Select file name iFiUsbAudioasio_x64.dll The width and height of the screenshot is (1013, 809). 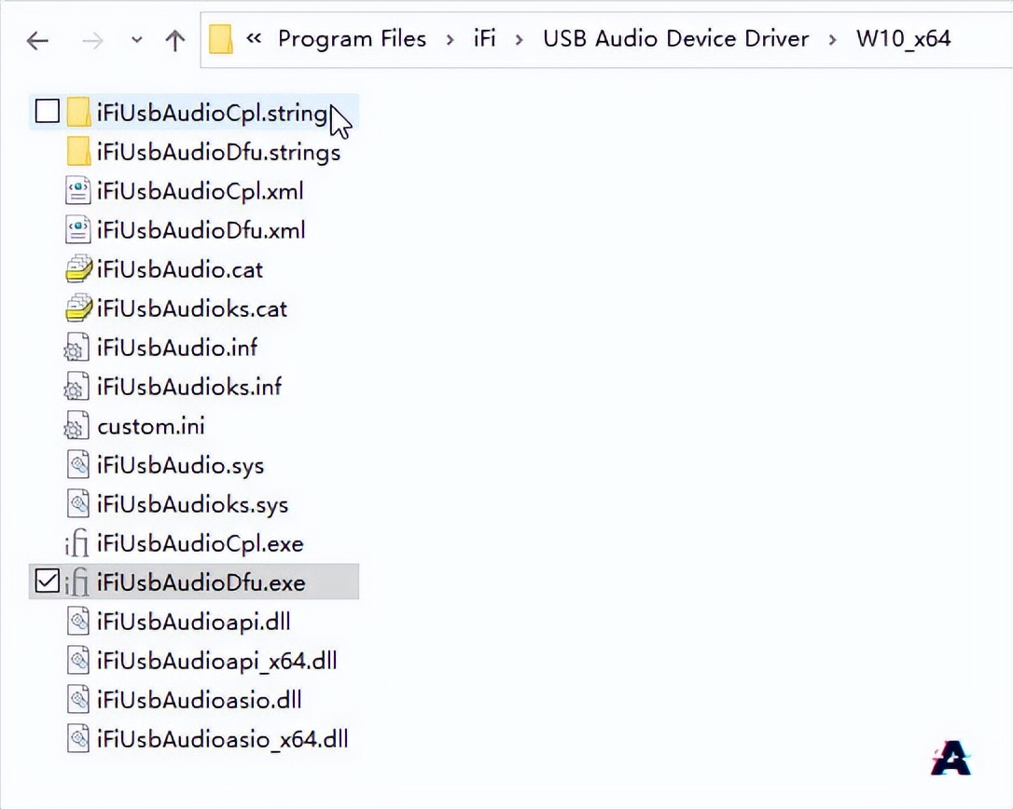point(223,739)
